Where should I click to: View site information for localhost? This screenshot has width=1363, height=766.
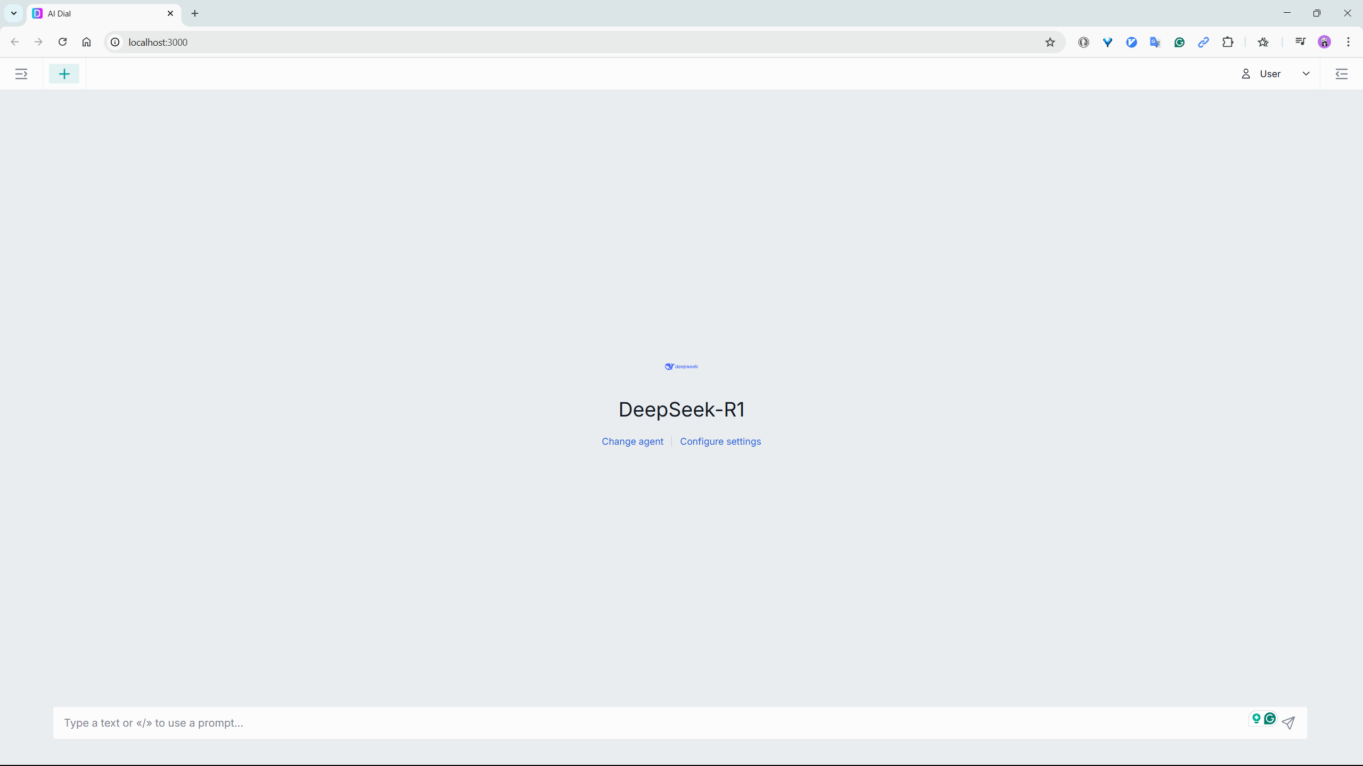click(x=115, y=42)
